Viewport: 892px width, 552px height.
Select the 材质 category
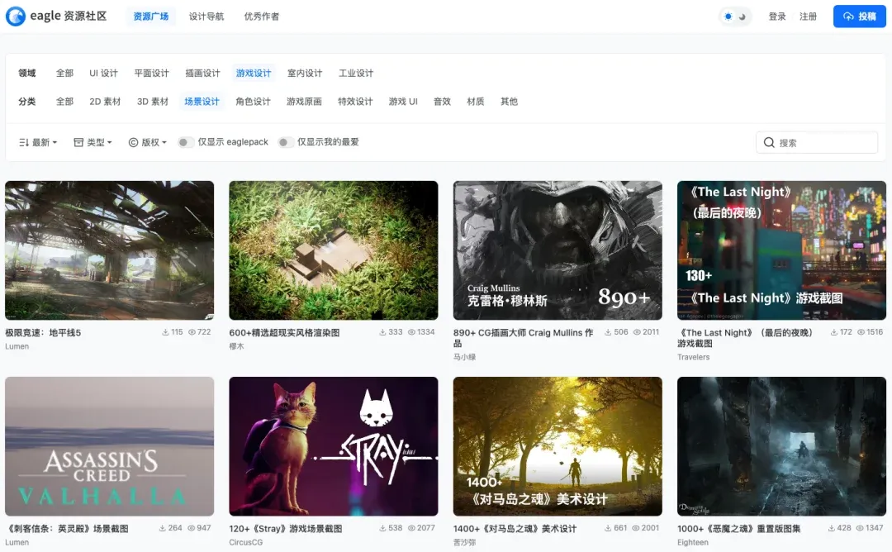476,102
